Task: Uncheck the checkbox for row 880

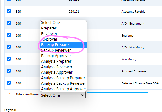Action: click(9, 11)
